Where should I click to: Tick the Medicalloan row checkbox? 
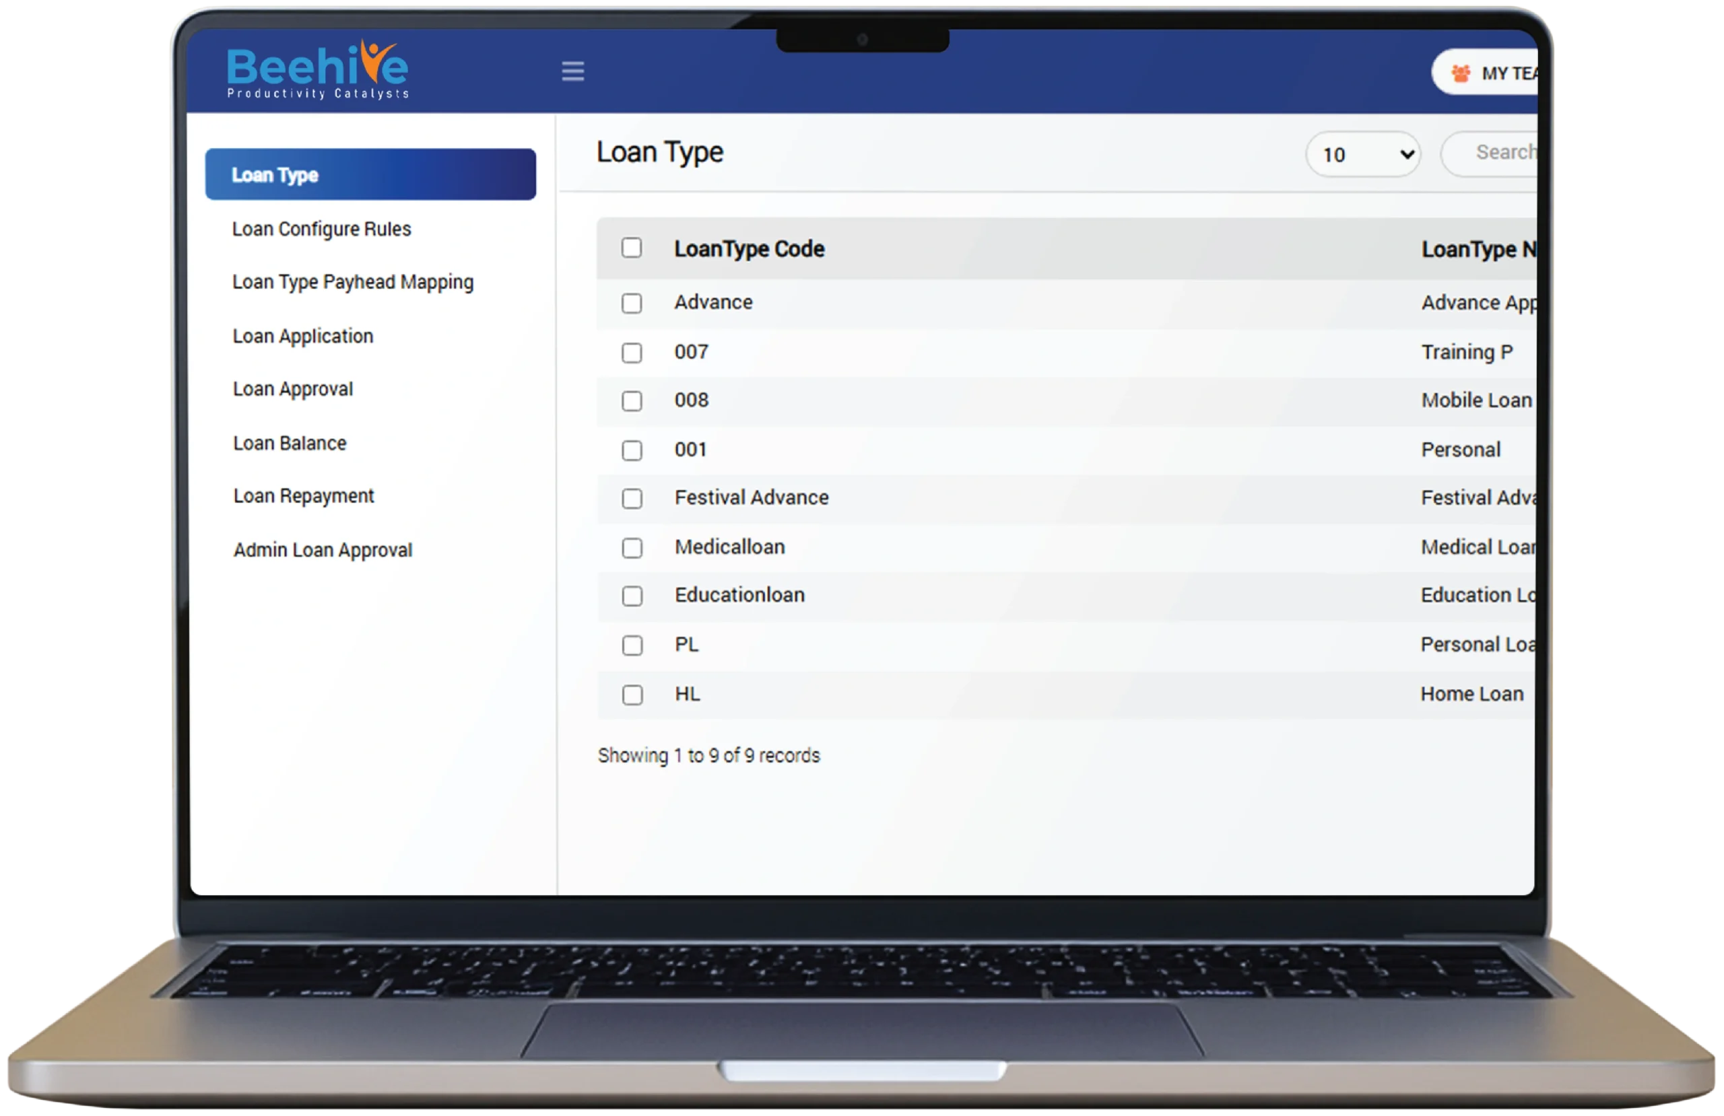[x=632, y=547]
